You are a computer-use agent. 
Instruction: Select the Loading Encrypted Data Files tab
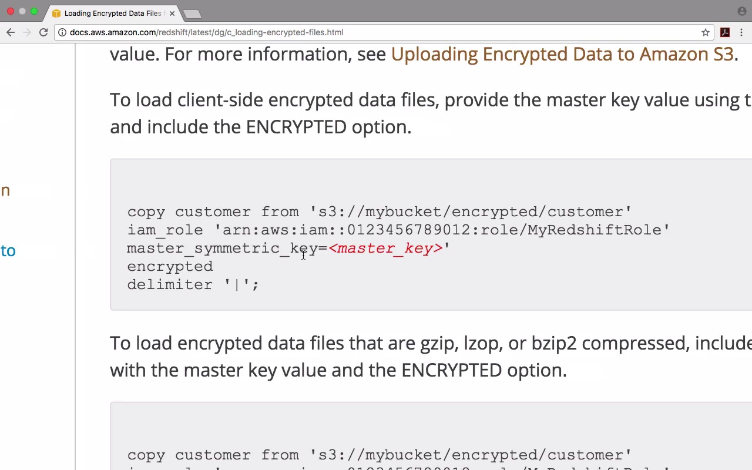[112, 13]
